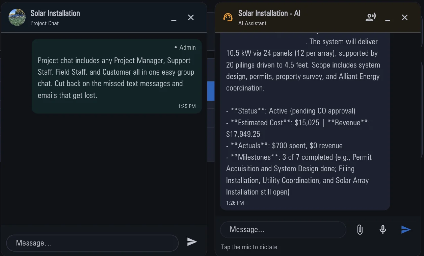
Task: Click the AI Assistant headset icon
Action: [228, 17]
